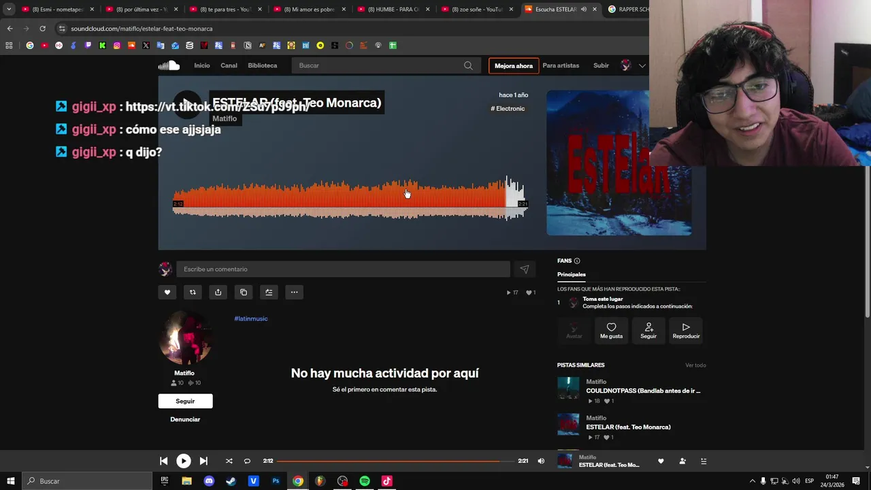Viewport: 871px width, 490px height.
Task: Open Matiflo's round profile picture
Action: pyautogui.click(x=184, y=338)
